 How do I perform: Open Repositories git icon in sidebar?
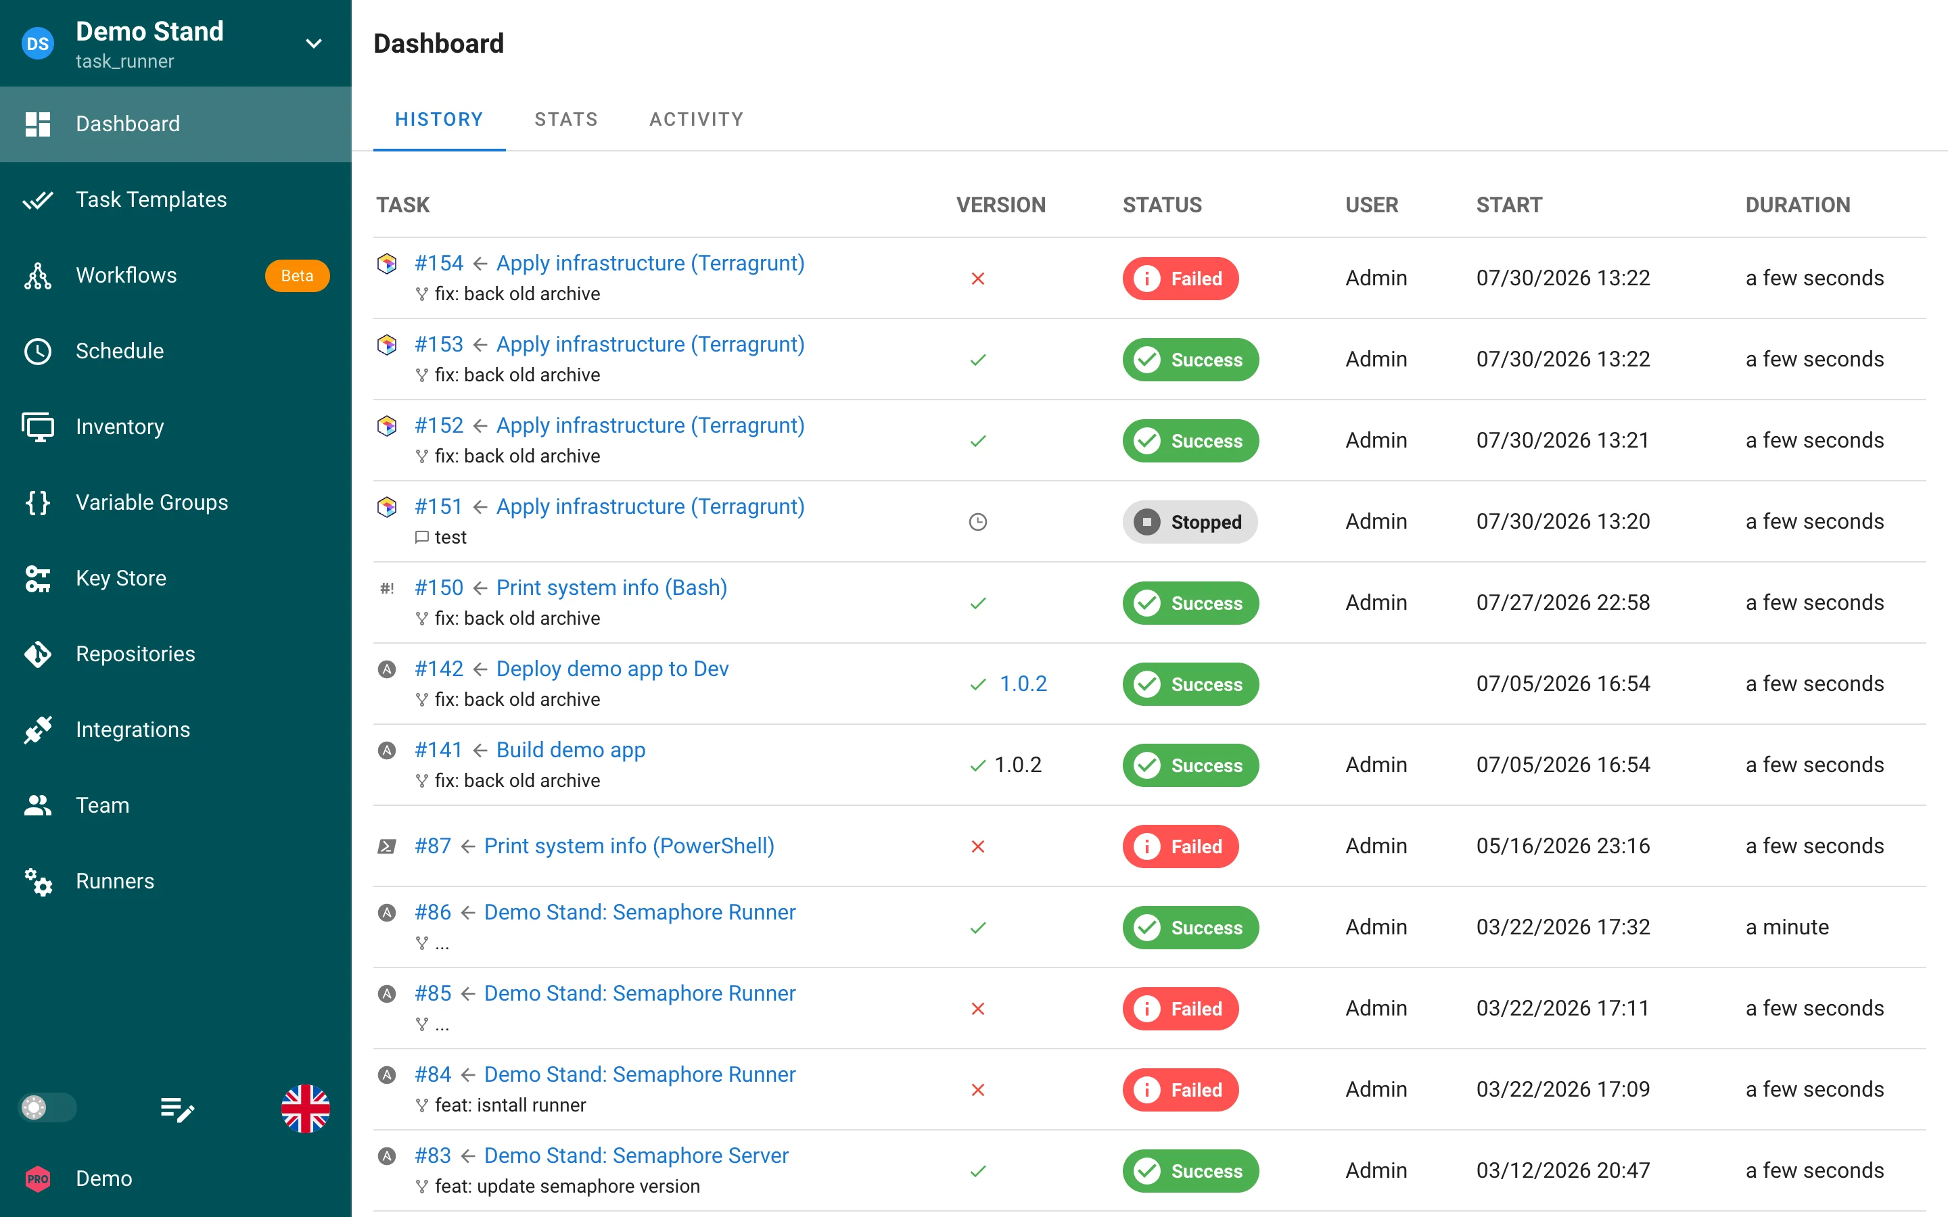coord(38,654)
